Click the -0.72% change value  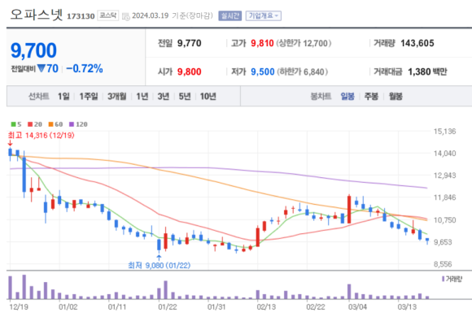pos(85,68)
